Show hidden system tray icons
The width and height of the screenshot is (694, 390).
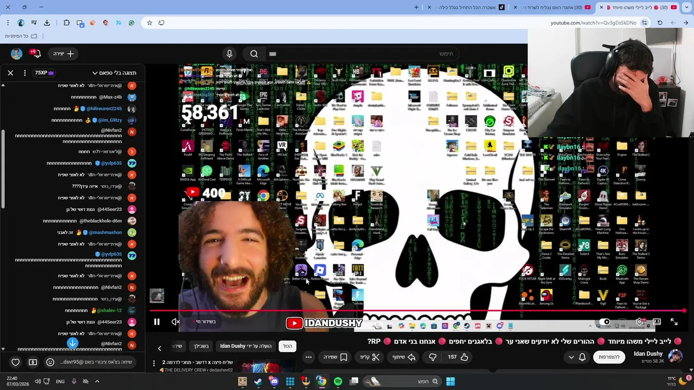(97, 381)
